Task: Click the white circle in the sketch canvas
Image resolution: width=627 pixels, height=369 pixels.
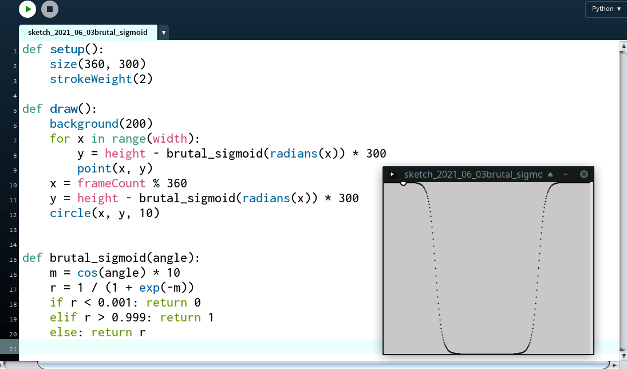Action: pyautogui.click(x=403, y=182)
